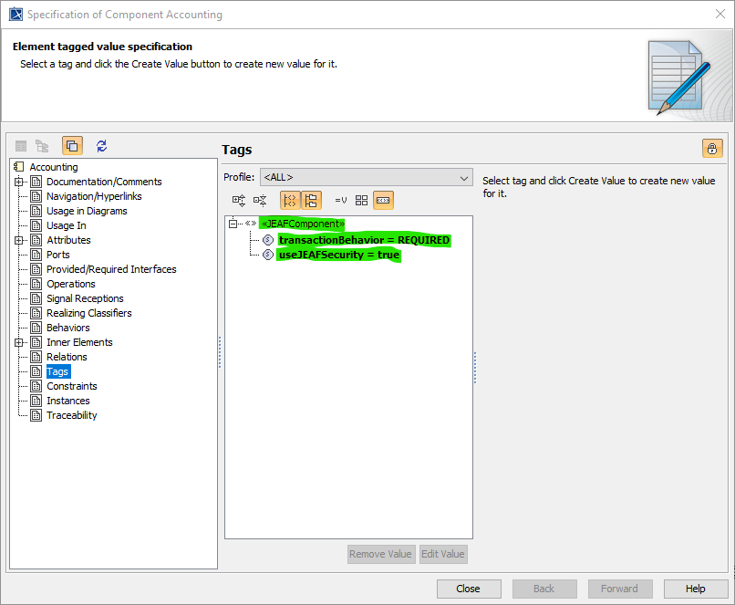Screen dimensions: 735x605
Task: Click the MagicDraw icon in the title bar
Action: click(x=16, y=15)
